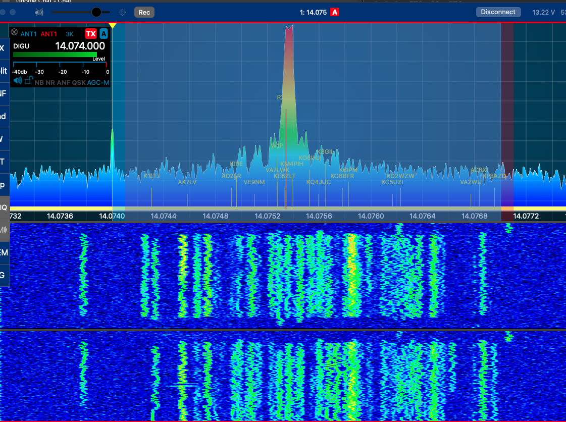This screenshot has height=422, width=566.
Task: Enable NR noise reduction
Action: pyautogui.click(x=50, y=83)
